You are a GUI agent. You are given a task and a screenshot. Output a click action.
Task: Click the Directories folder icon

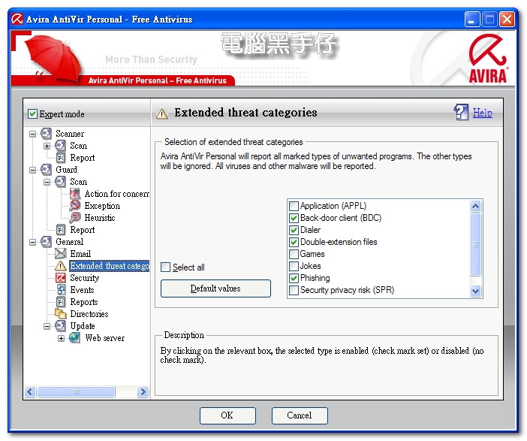(61, 314)
